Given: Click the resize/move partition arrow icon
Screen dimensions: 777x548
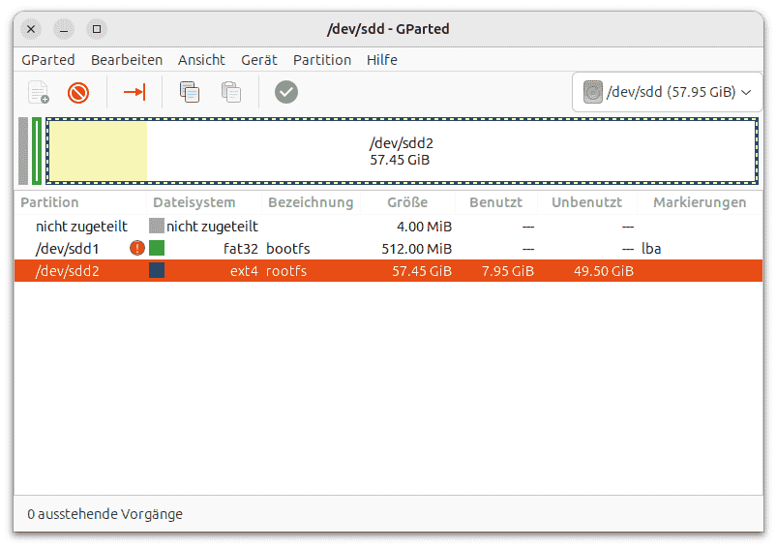Looking at the screenshot, I should point(134,92).
